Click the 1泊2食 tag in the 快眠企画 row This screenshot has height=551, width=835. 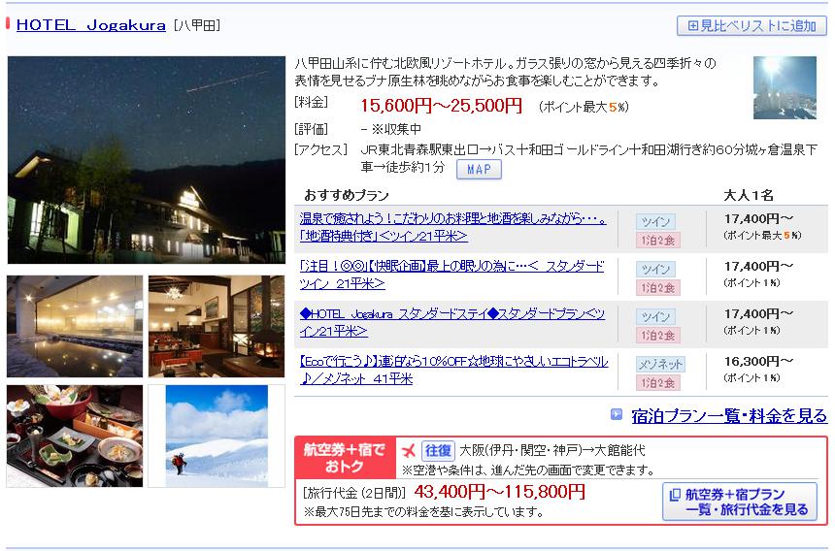tap(657, 288)
